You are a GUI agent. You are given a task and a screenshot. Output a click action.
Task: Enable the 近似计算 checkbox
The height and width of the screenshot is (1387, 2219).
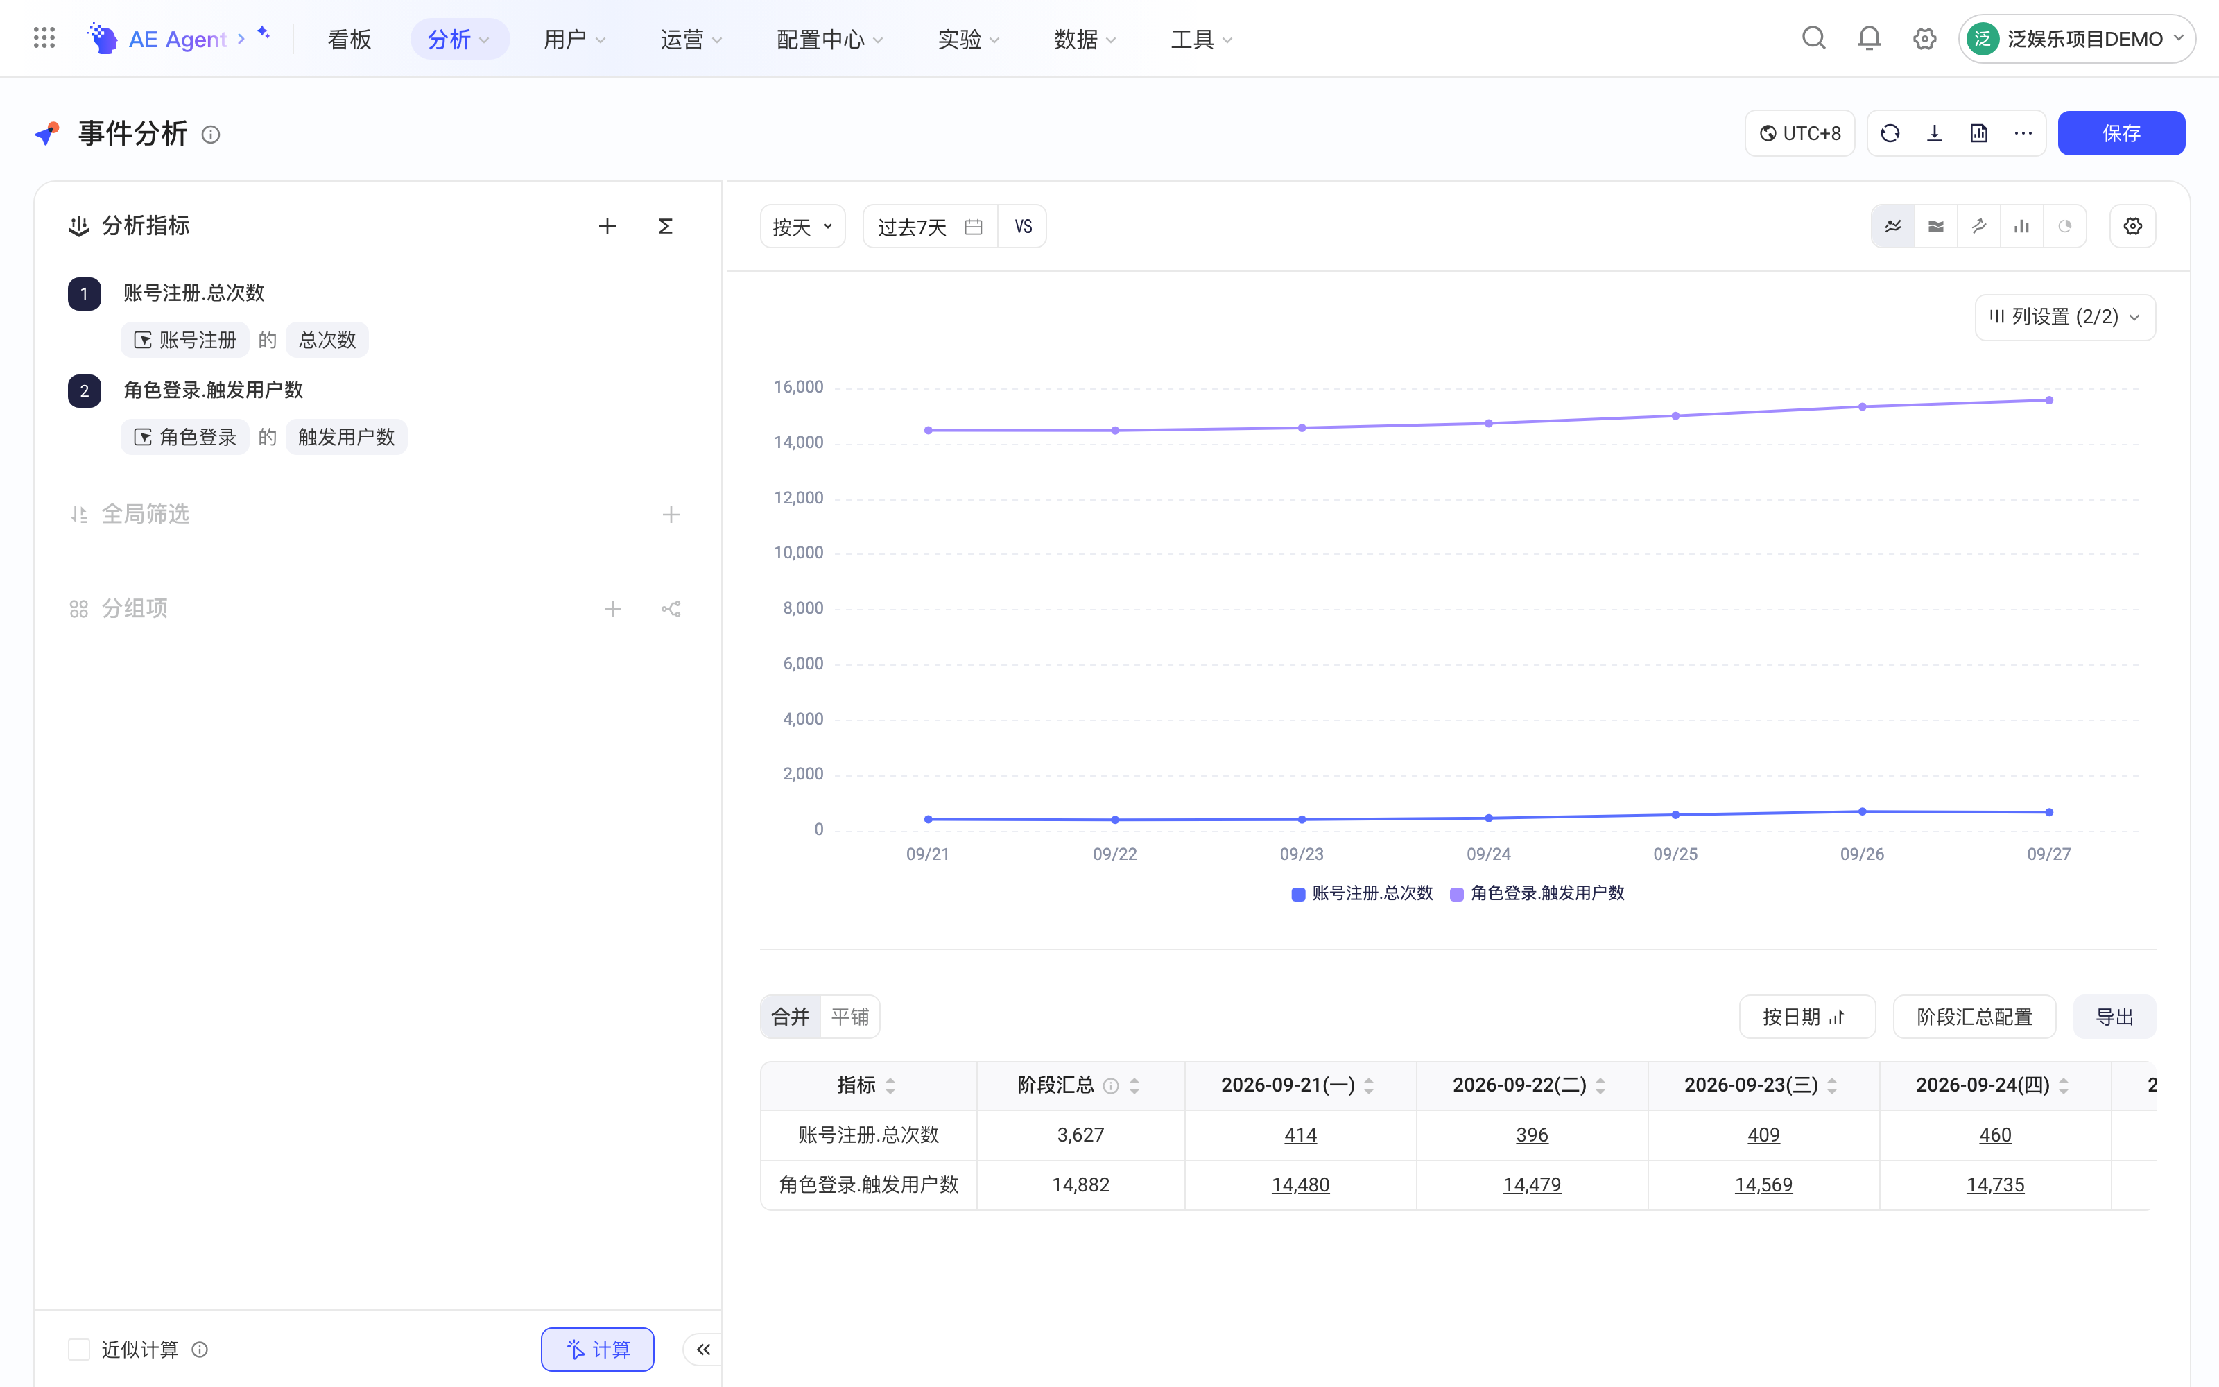coord(79,1350)
